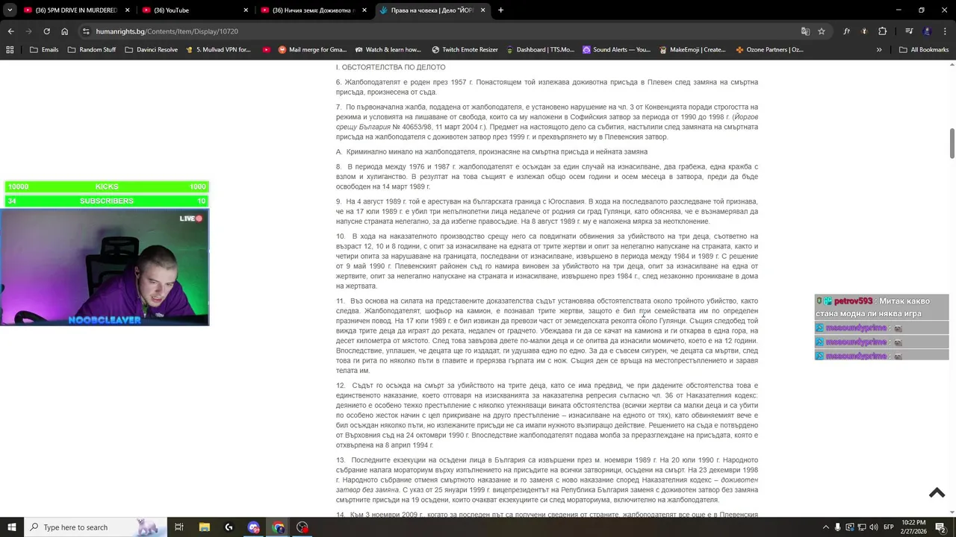This screenshot has width=956, height=537.
Task: Open the volume speaker tray icon
Action: [x=875, y=527]
